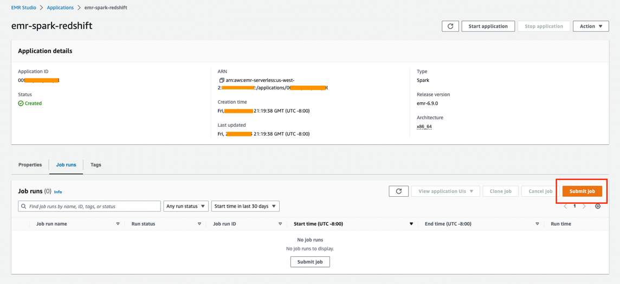Open the Action dropdown menu

[x=591, y=26]
